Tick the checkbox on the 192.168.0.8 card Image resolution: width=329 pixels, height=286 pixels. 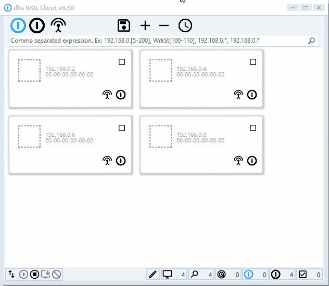[253, 128]
